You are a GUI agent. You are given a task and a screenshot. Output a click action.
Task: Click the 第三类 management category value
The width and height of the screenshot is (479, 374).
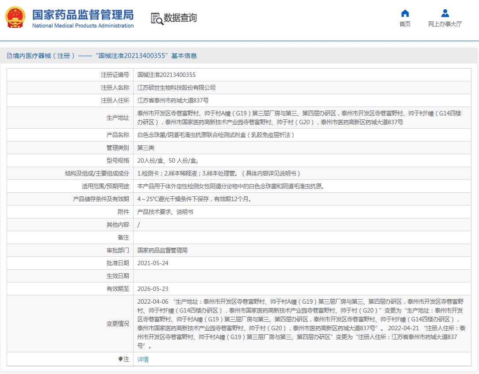coord(146,148)
